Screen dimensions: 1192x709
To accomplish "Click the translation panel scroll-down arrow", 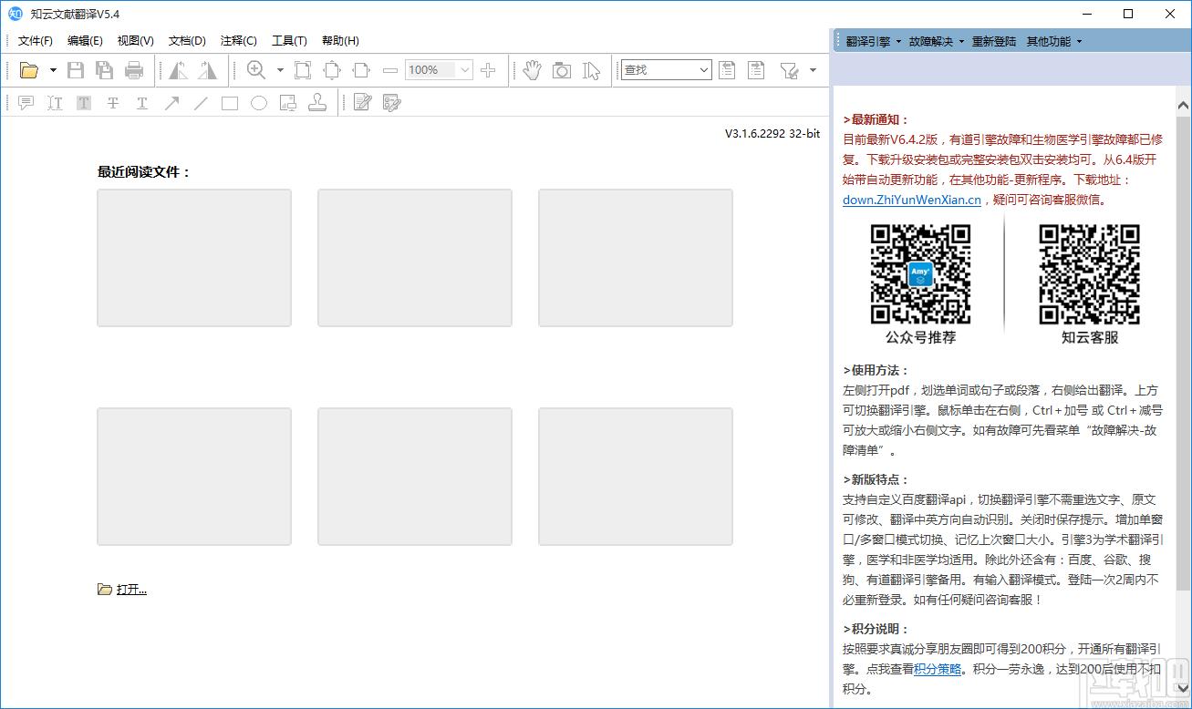I will click(x=1183, y=687).
